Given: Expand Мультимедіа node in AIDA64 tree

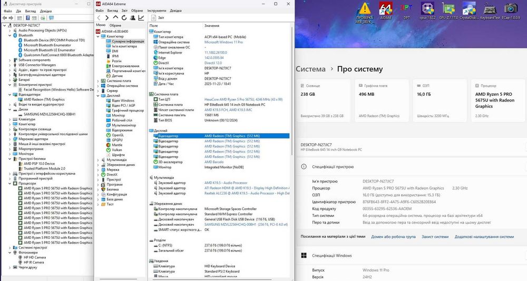Looking at the screenshot, I should point(98,160).
